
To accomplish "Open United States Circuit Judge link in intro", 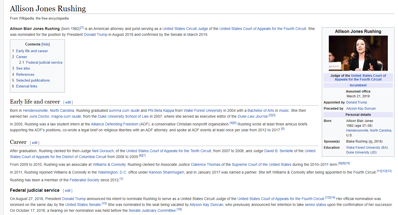I will click(185, 29).
